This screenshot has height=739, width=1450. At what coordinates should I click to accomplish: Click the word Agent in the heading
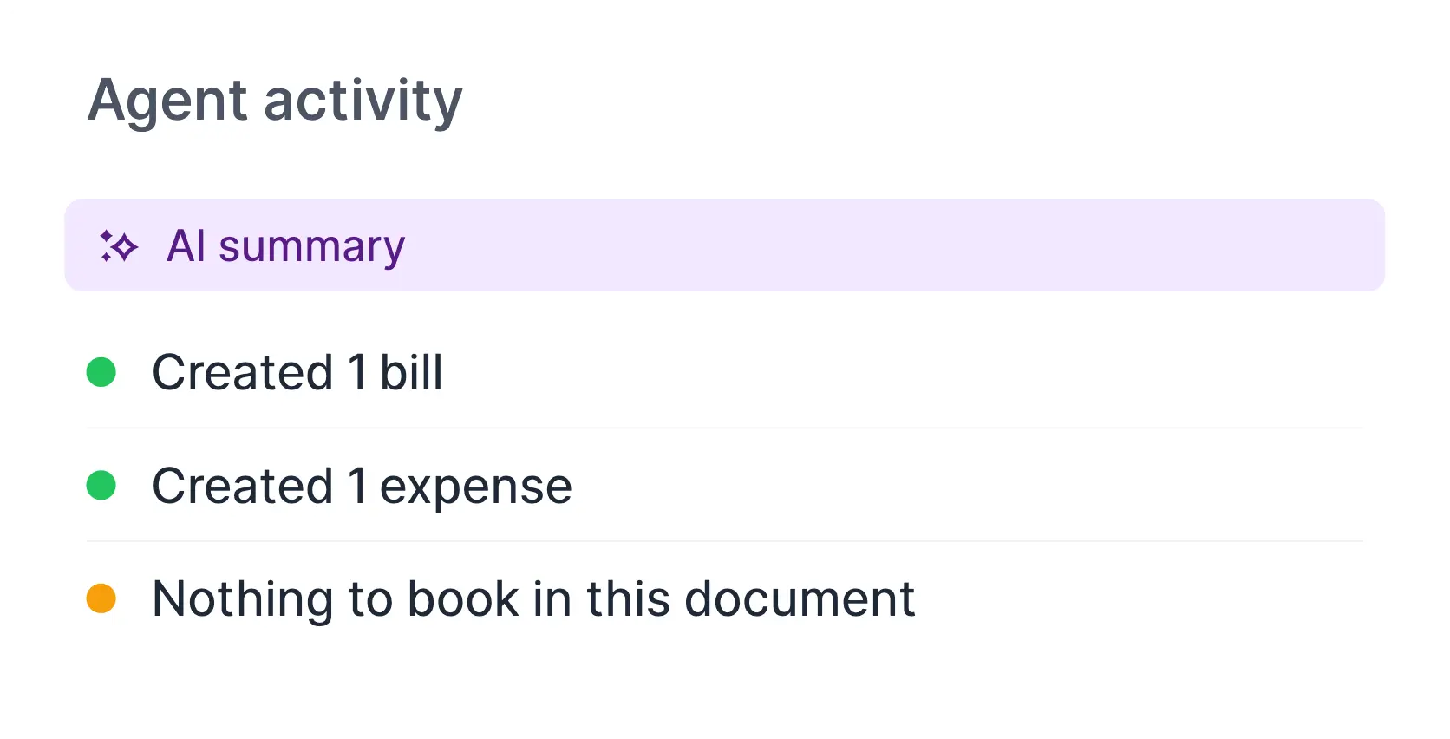coord(168,101)
